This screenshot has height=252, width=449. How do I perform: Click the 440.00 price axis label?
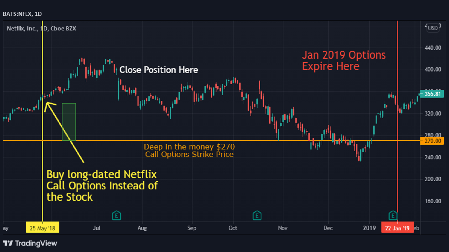433,48
